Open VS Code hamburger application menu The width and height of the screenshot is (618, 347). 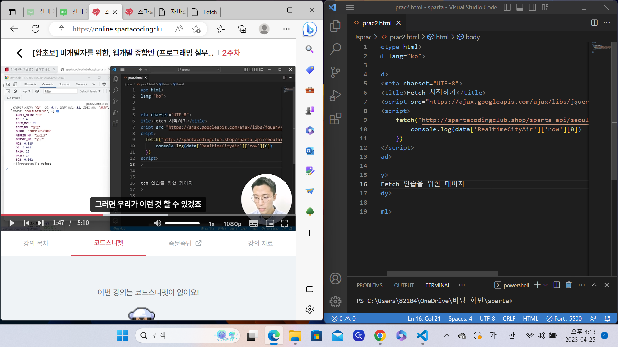click(x=350, y=7)
